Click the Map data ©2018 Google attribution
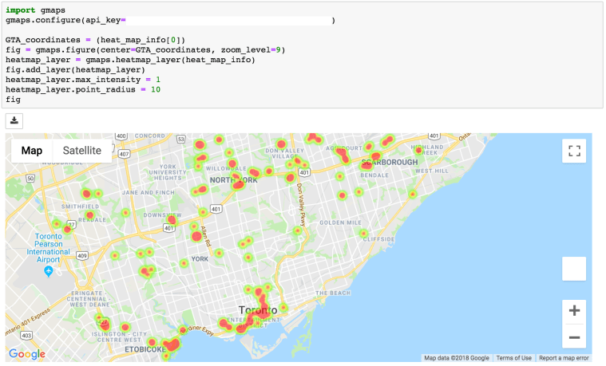The image size is (606, 366). [x=456, y=358]
